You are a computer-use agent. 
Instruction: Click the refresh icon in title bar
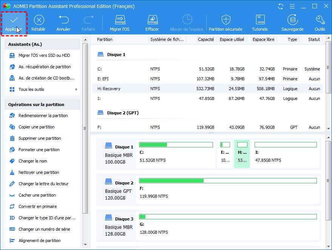(x=280, y=6)
